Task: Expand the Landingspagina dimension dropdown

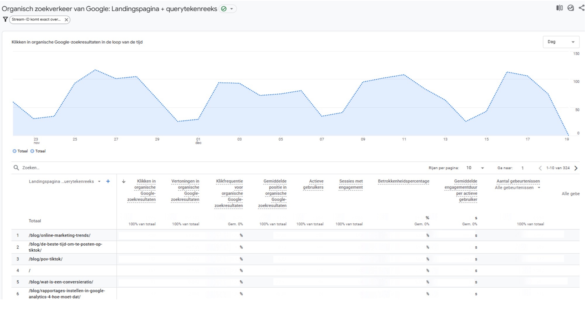Action: [99, 181]
